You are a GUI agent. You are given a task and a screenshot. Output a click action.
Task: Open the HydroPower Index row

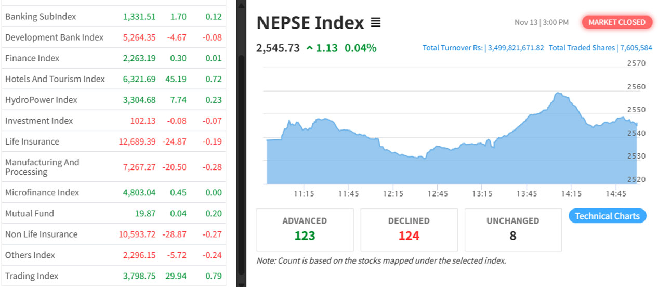click(41, 100)
